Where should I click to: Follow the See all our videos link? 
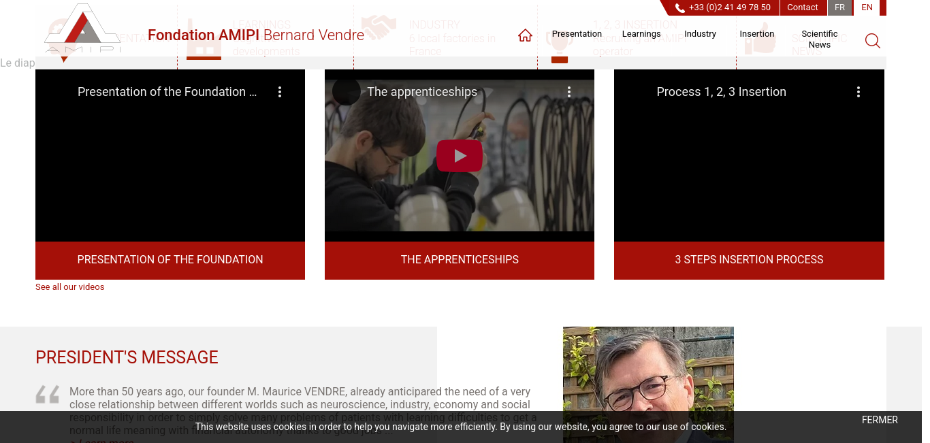[70, 287]
